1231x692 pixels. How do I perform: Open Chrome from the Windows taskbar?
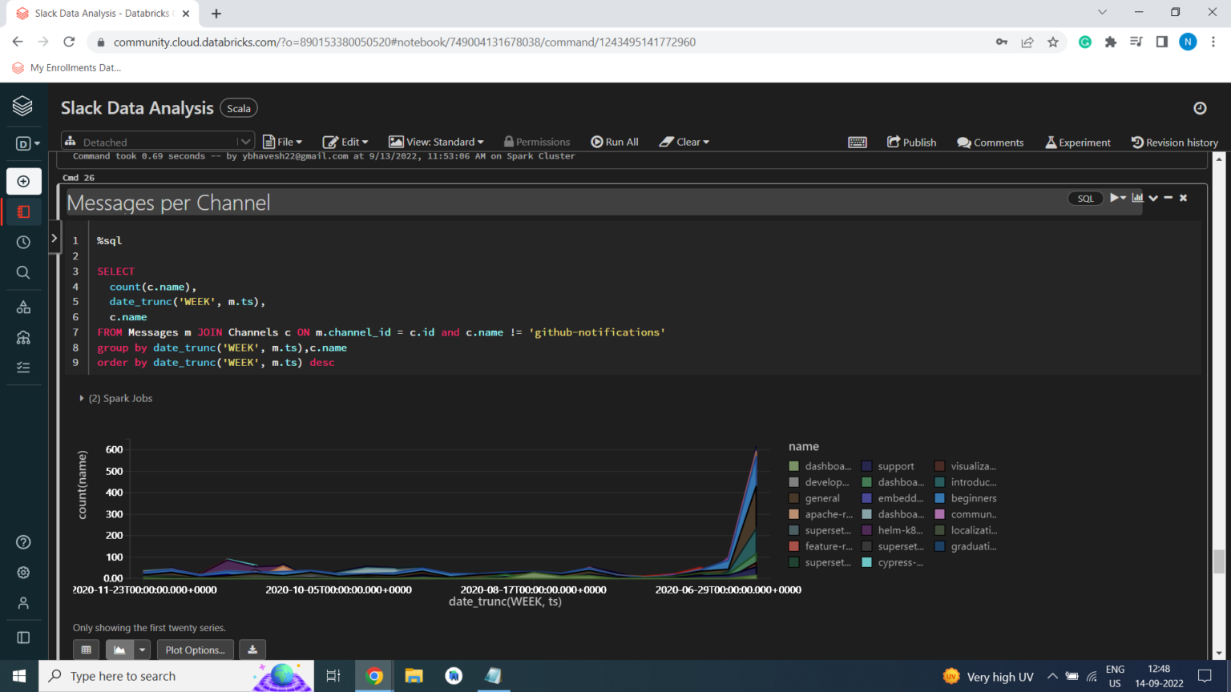tap(373, 676)
